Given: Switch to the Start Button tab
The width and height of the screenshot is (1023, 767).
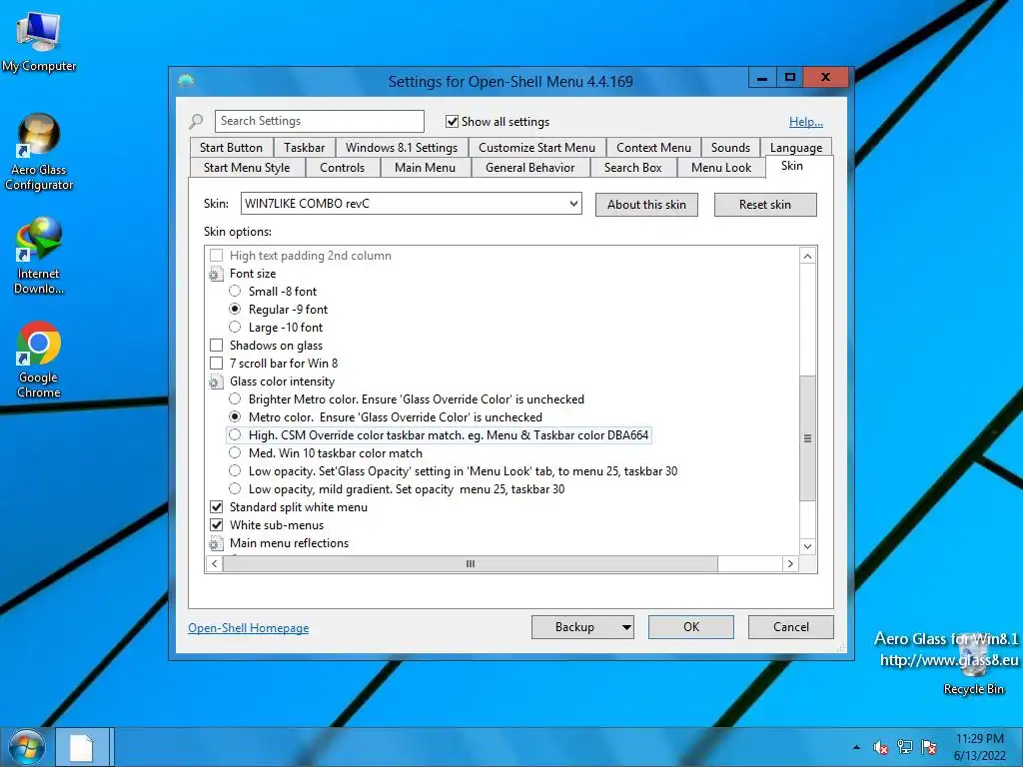Looking at the screenshot, I should click(231, 148).
